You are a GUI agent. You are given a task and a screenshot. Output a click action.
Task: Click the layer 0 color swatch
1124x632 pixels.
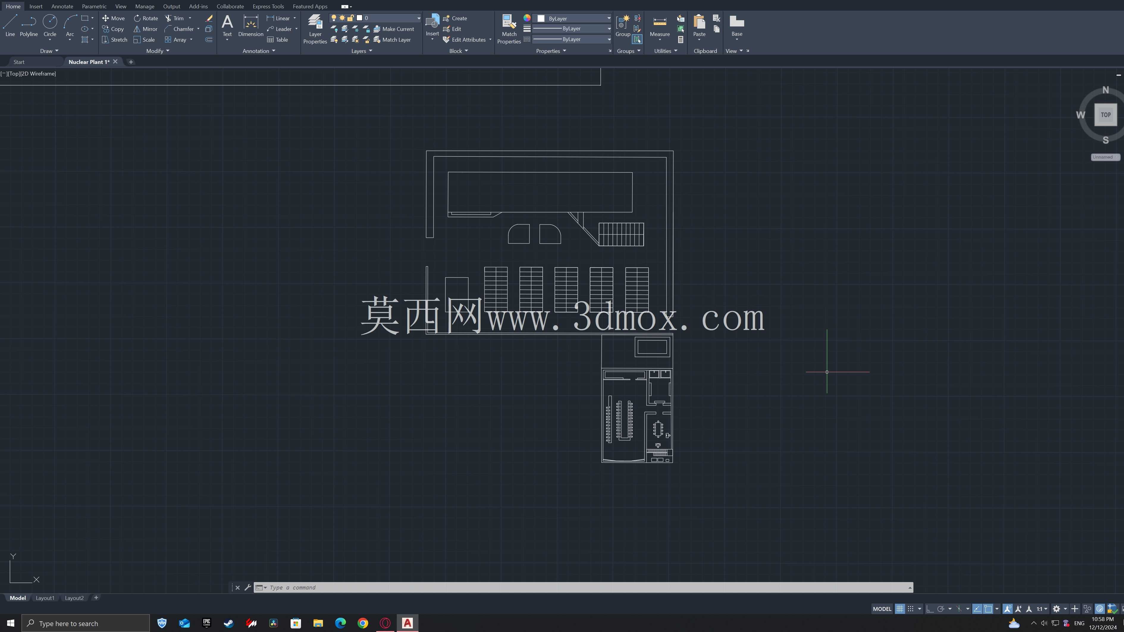360,18
